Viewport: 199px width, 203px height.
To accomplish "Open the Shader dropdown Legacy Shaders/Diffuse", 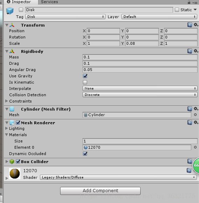I will coord(119,177).
